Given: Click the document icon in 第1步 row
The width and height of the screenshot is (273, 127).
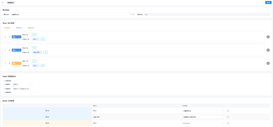Looking at the screenshot, I should [228, 111].
